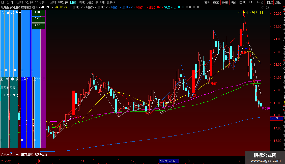Switch to the 月线 monthly tab
The height and width of the screenshot is (164, 285).
pos(90,2)
